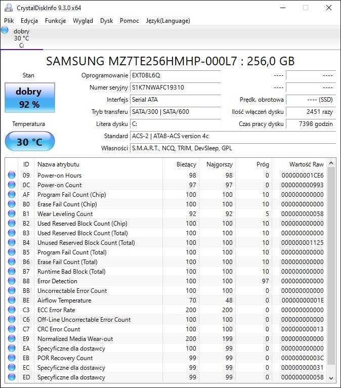
Task: Click the status orb for Wear Leveling Count
Action: (12, 213)
